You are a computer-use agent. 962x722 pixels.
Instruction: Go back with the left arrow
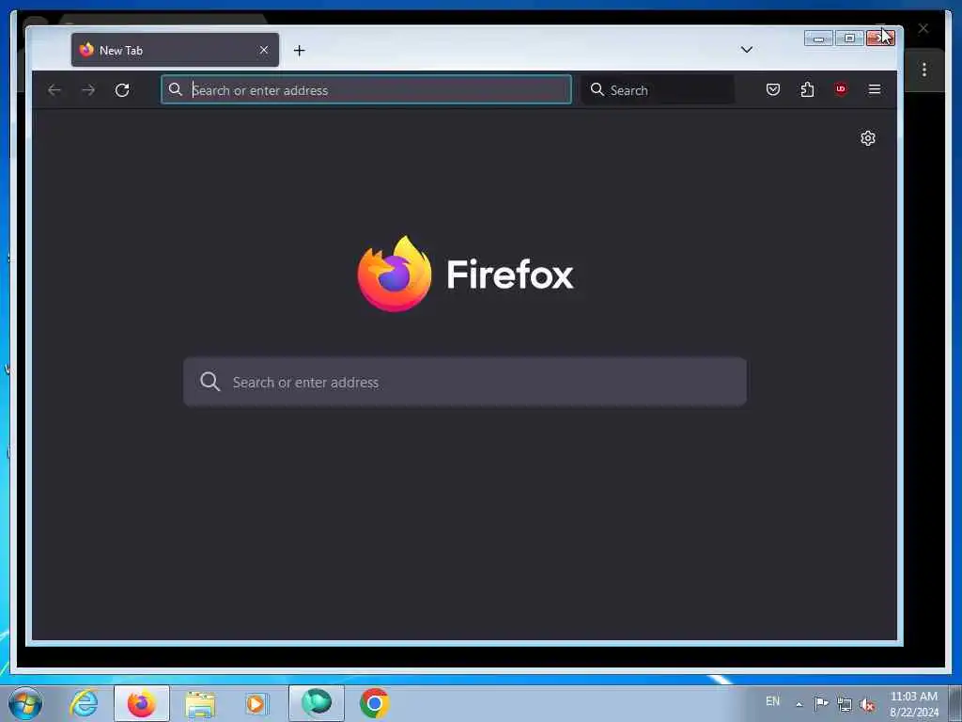(x=54, y=90)
